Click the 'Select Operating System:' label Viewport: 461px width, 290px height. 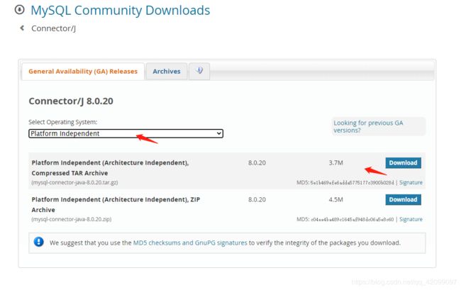(62, 122)
